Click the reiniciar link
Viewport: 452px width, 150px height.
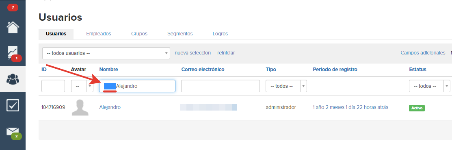(x=226, y=53)
